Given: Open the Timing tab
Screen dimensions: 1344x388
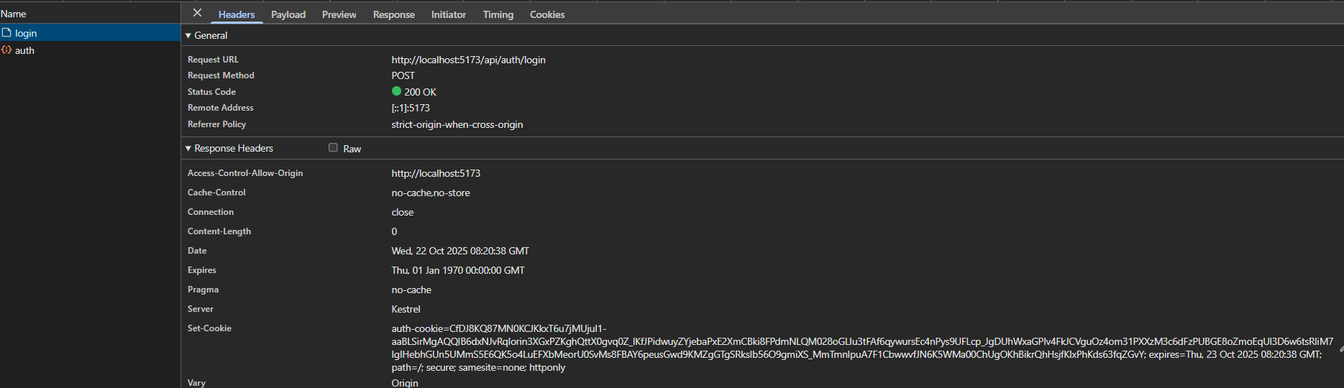Looking at the screenshot, I should (498, 14).
